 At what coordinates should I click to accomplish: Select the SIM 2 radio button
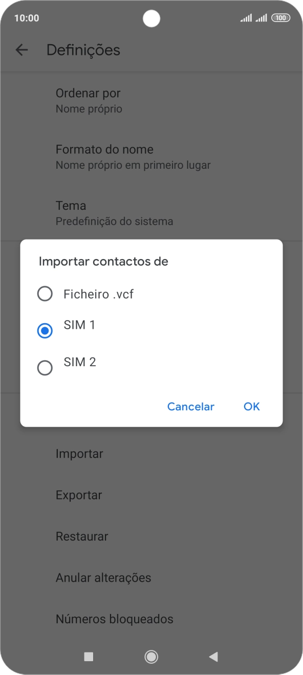pyautogui.click(x=45, y=368)
